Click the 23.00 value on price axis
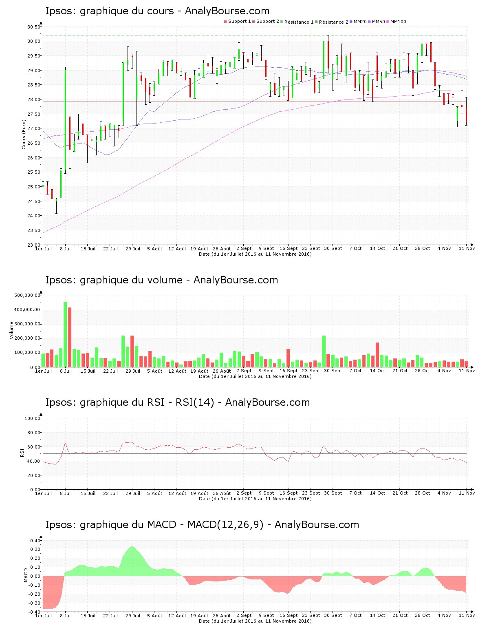Image resolution: width=489 pixels, height=632 pixels. (x=34, y=245)
